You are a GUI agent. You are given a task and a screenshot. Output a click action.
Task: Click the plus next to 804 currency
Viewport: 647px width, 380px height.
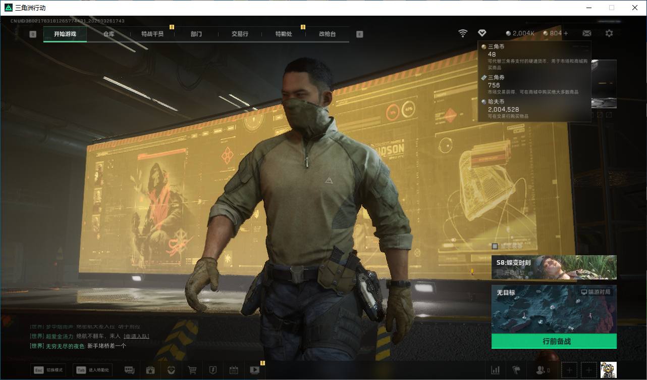click(x=566, y=33)
